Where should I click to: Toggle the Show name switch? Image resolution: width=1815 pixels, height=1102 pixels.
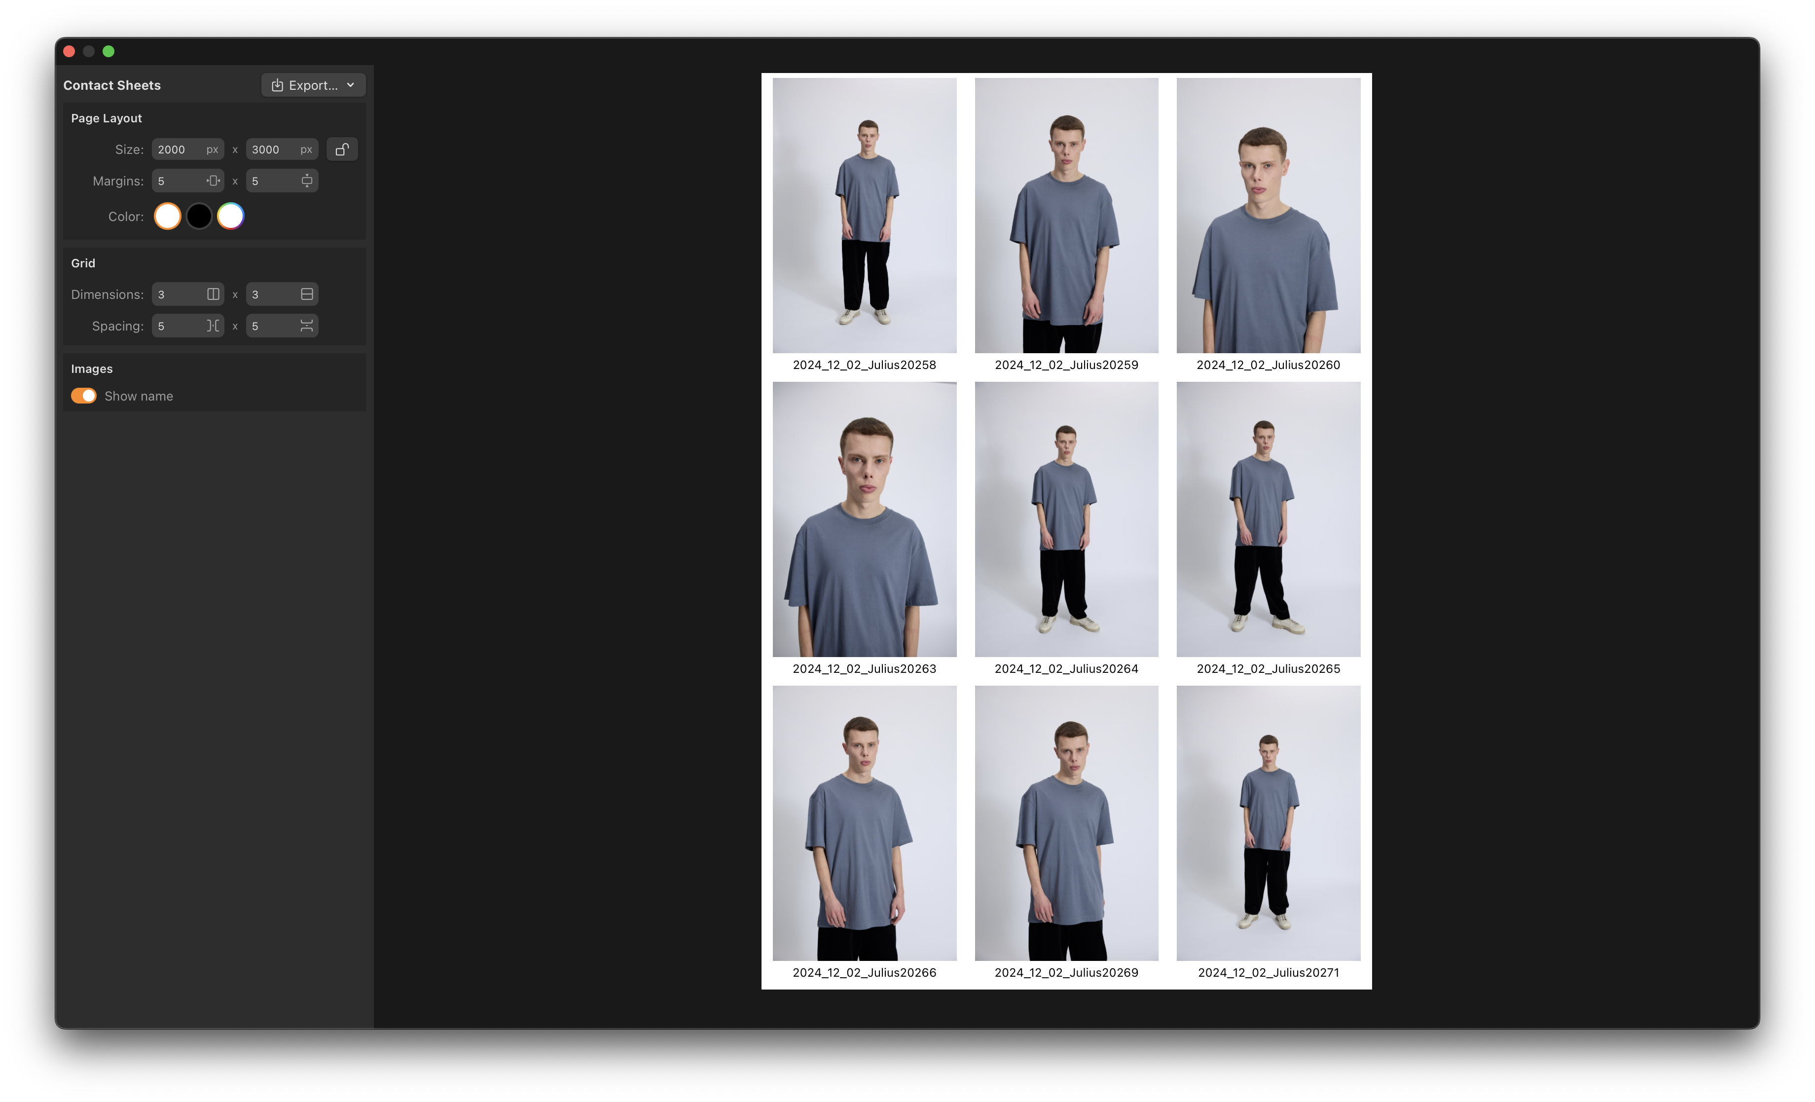(83, 396)
